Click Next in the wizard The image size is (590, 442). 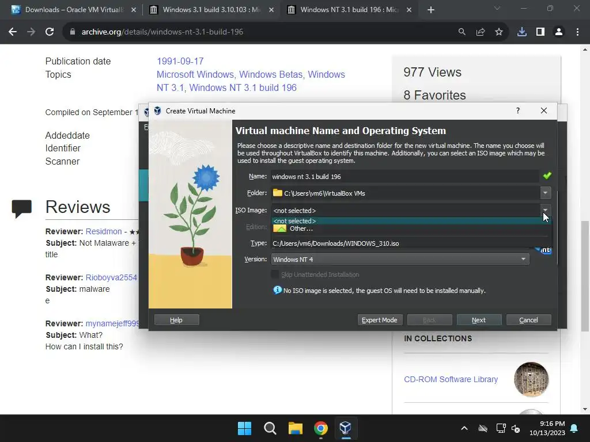479,320
